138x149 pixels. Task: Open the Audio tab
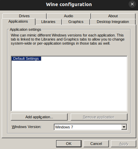tap(69, 16)
